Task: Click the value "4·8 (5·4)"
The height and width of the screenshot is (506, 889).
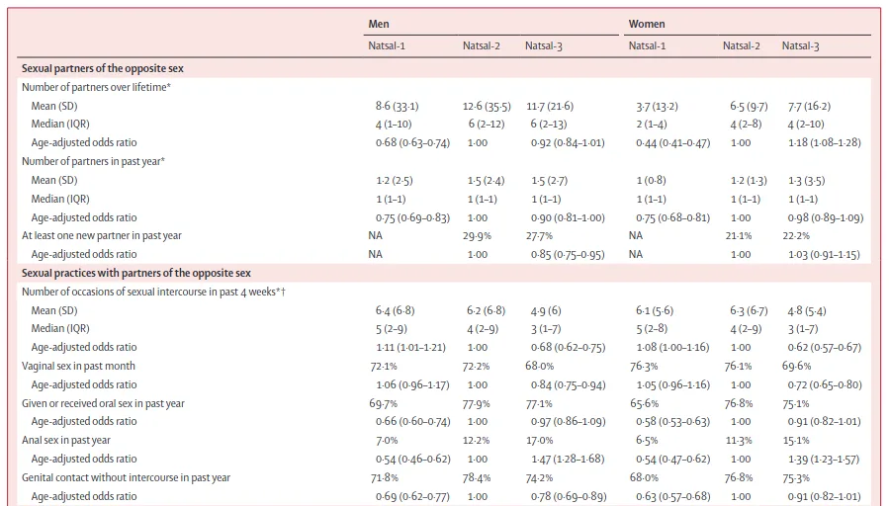Action: pyautogui.click(x=807, y=310)
